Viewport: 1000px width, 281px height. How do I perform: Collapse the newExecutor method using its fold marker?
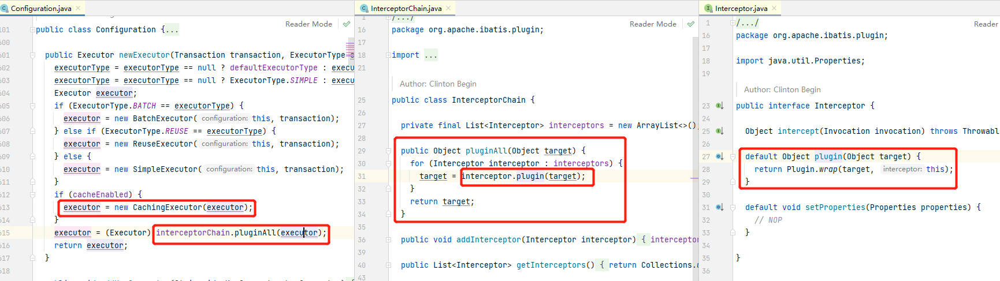(32, 55)
